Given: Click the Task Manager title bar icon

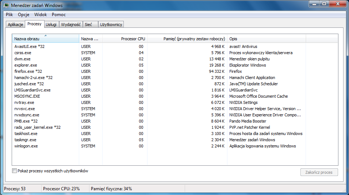Looking at the screenshot, I should 7,5.
